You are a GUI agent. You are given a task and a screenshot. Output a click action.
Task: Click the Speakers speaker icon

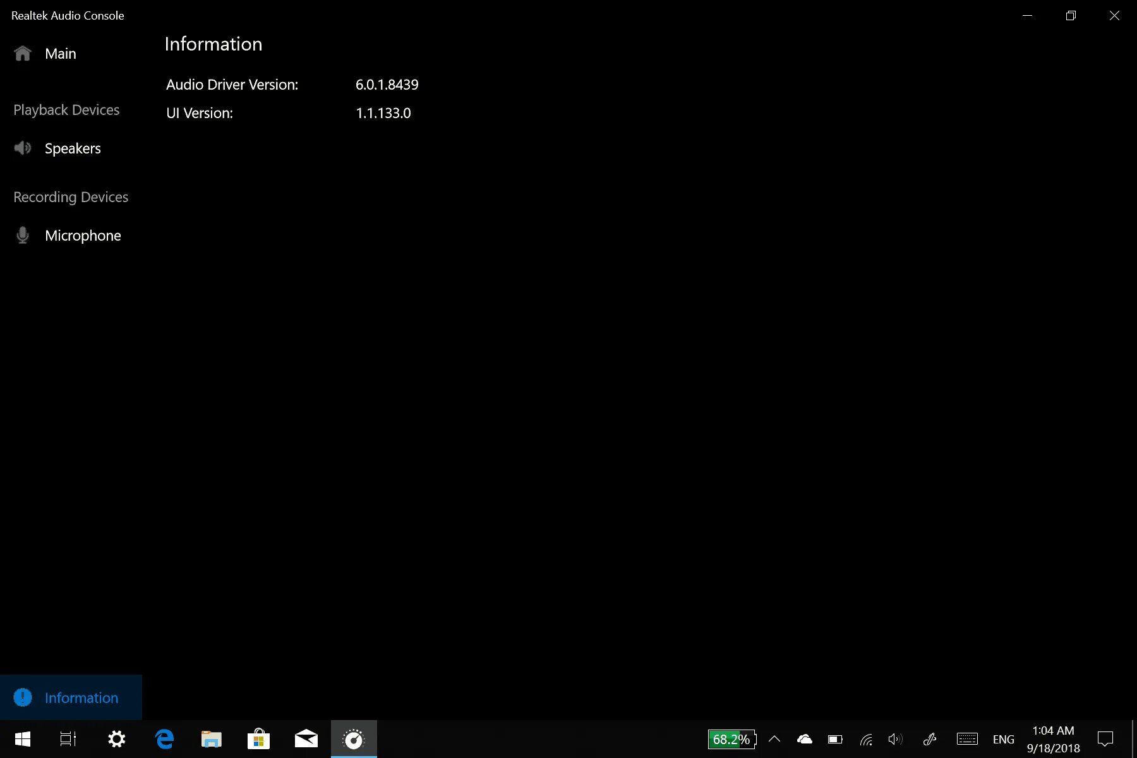[23, 148]
